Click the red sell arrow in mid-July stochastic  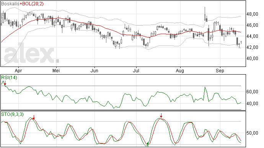coord(161,115)
